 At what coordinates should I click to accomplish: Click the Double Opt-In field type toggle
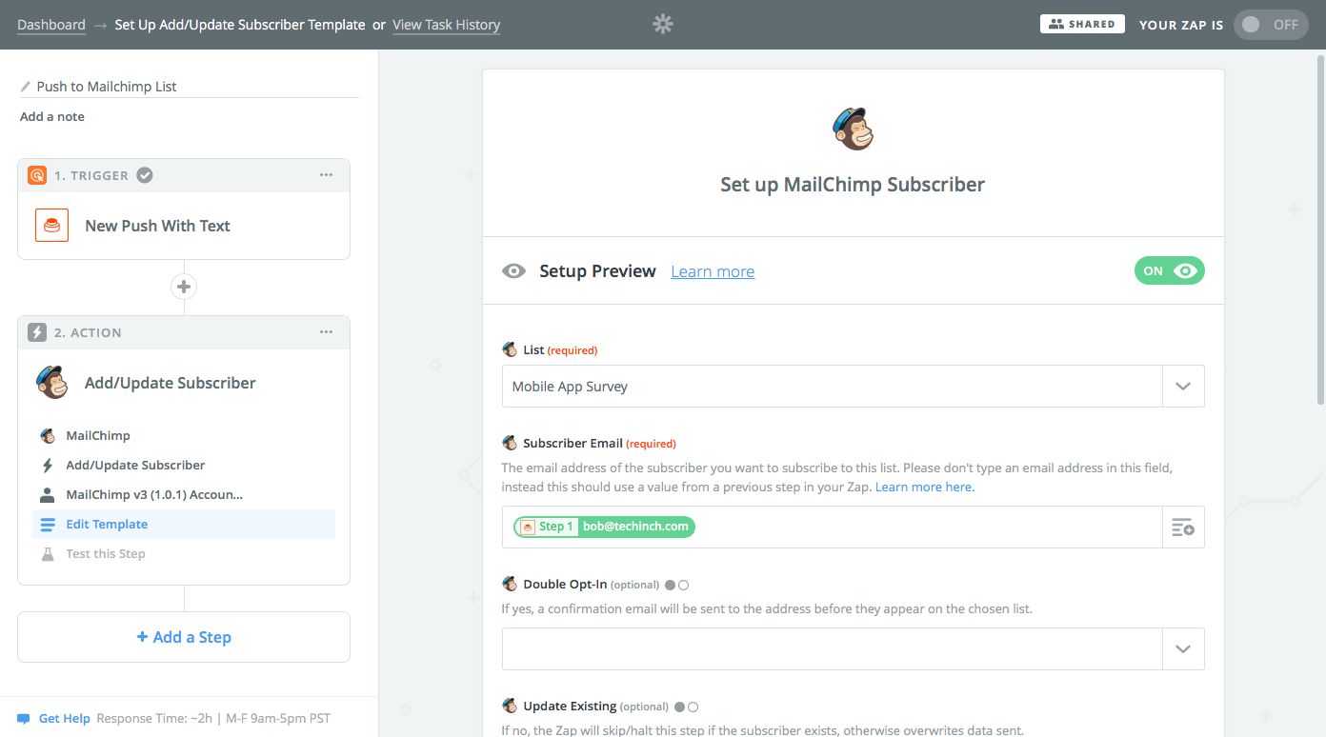[x=676, y=585]
